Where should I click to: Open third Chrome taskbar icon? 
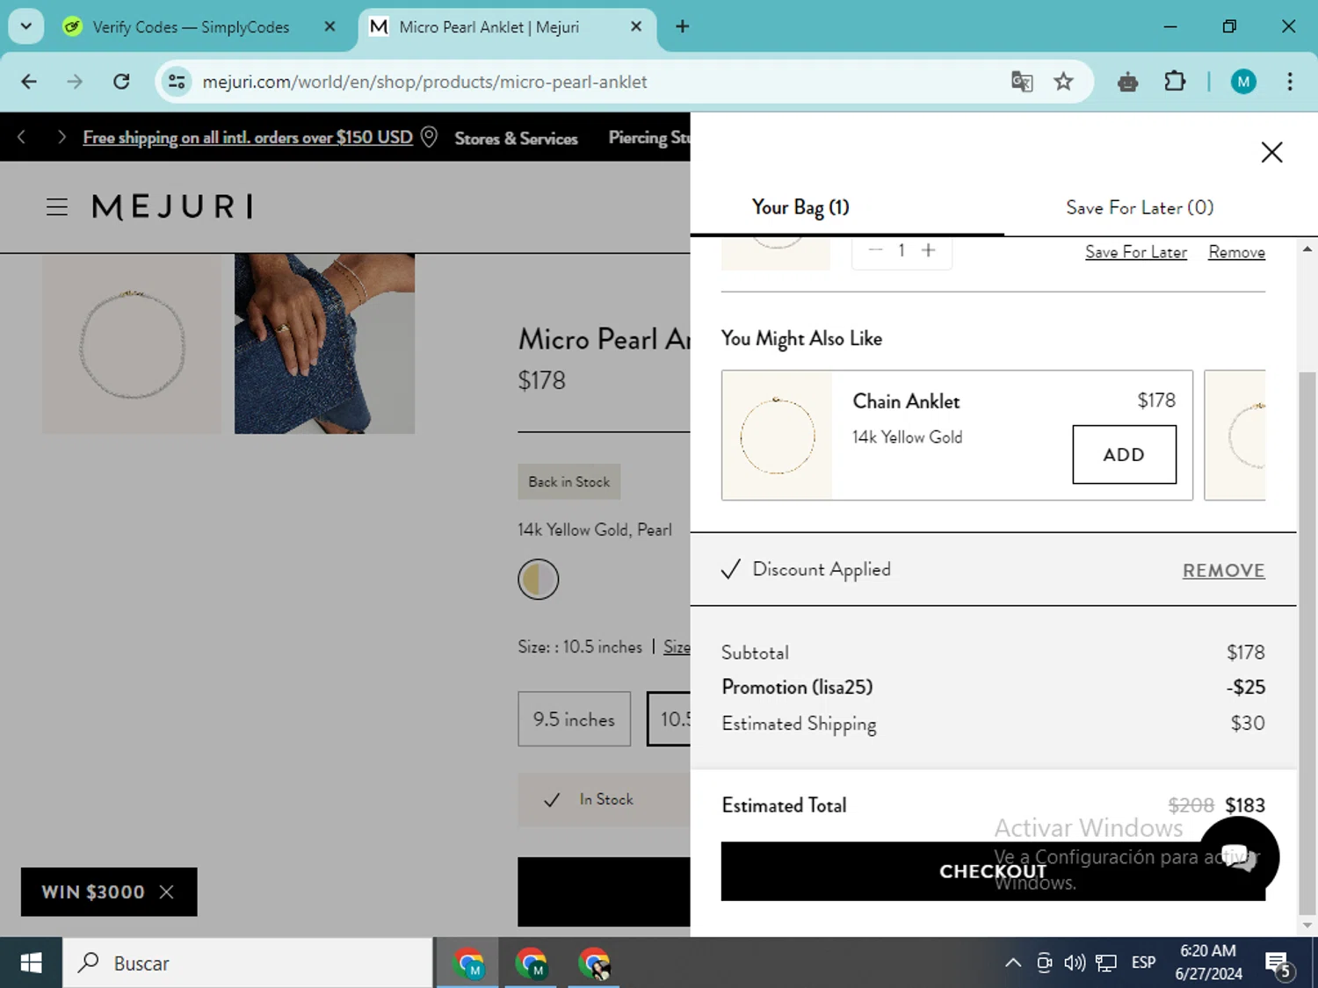pos(594,963)
